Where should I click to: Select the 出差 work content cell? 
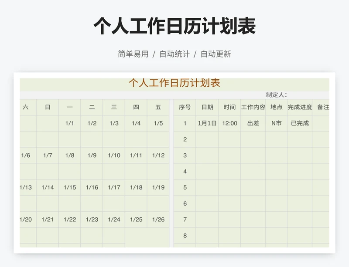[x=253, y=123]
